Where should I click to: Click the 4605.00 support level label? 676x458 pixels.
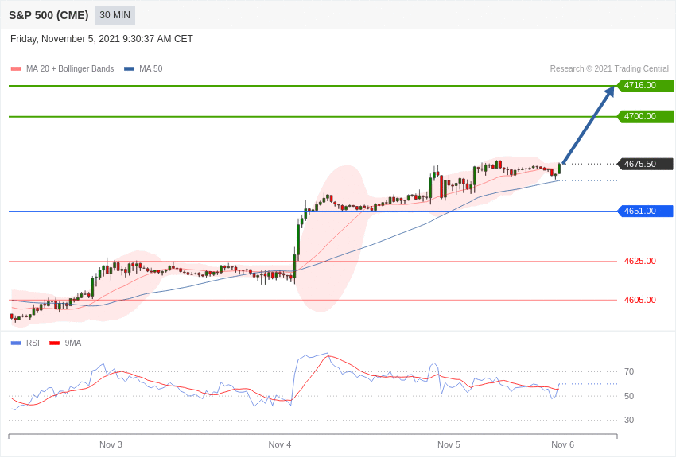639,300
